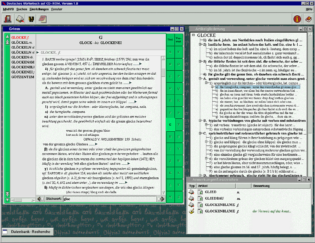
Task: Jump to letter Z in the alphabet bar
Action: click(178, 197)
